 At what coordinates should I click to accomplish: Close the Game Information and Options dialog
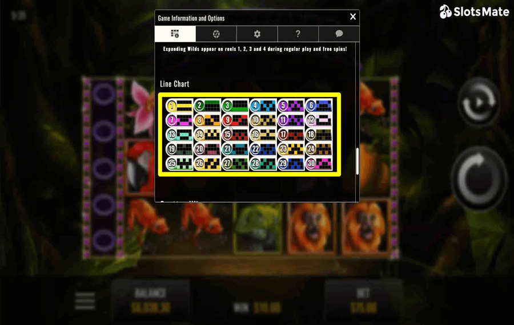click(353, 17)
